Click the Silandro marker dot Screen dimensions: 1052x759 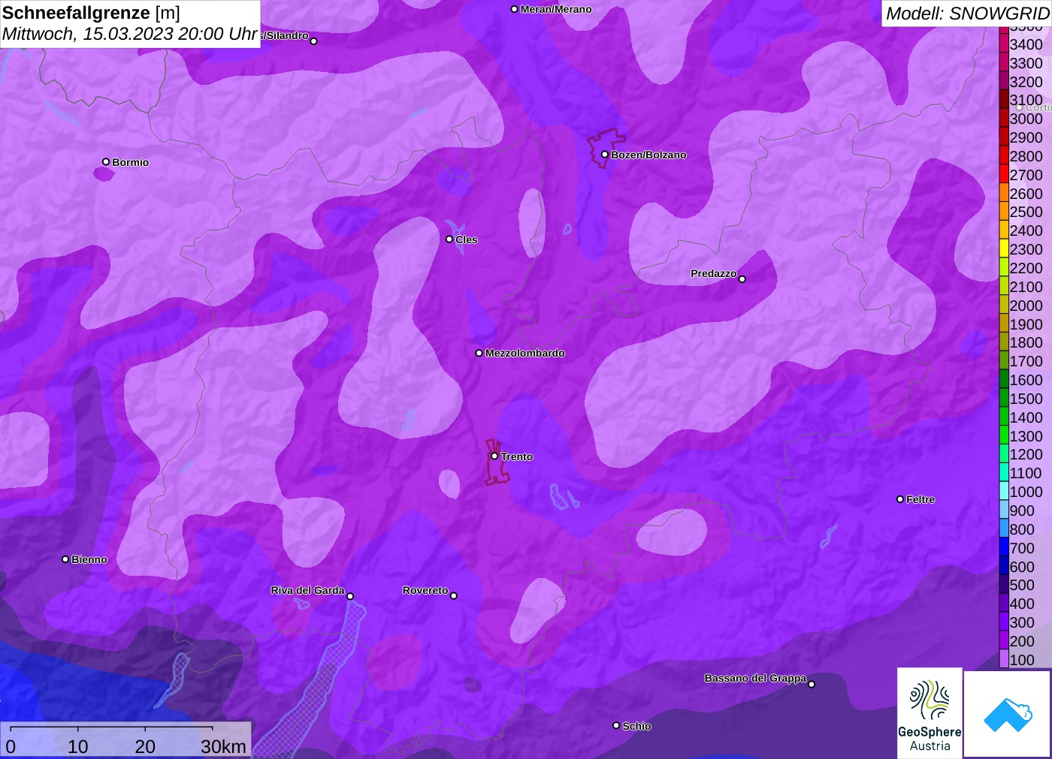pos(314,41)
